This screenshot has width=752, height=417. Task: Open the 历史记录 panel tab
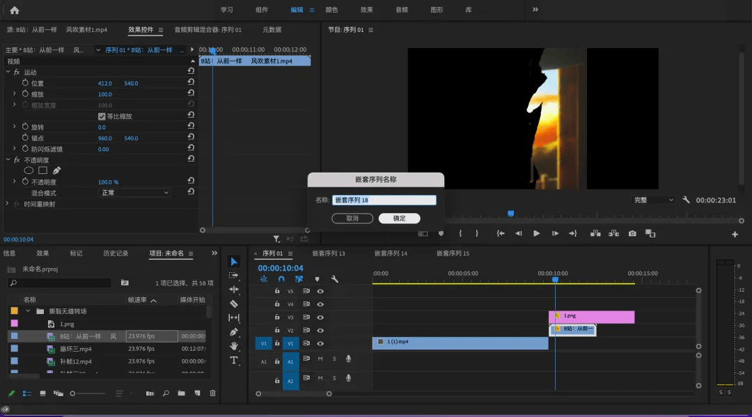(116, 253)
